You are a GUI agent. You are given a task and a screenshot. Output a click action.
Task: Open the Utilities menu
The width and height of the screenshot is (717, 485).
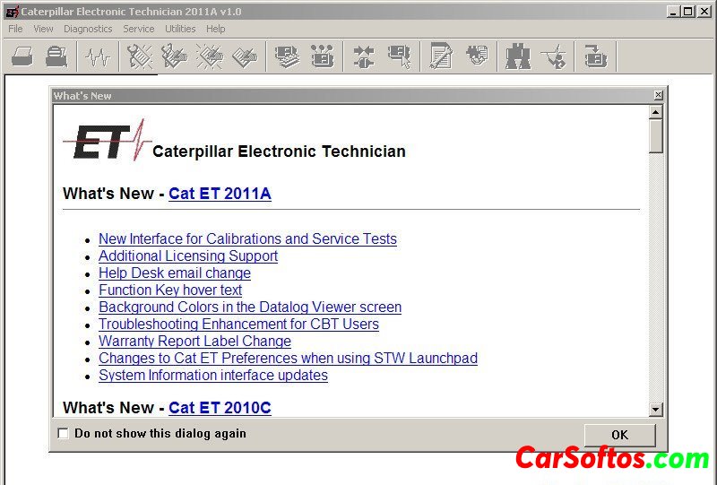(x=180, y=29)
